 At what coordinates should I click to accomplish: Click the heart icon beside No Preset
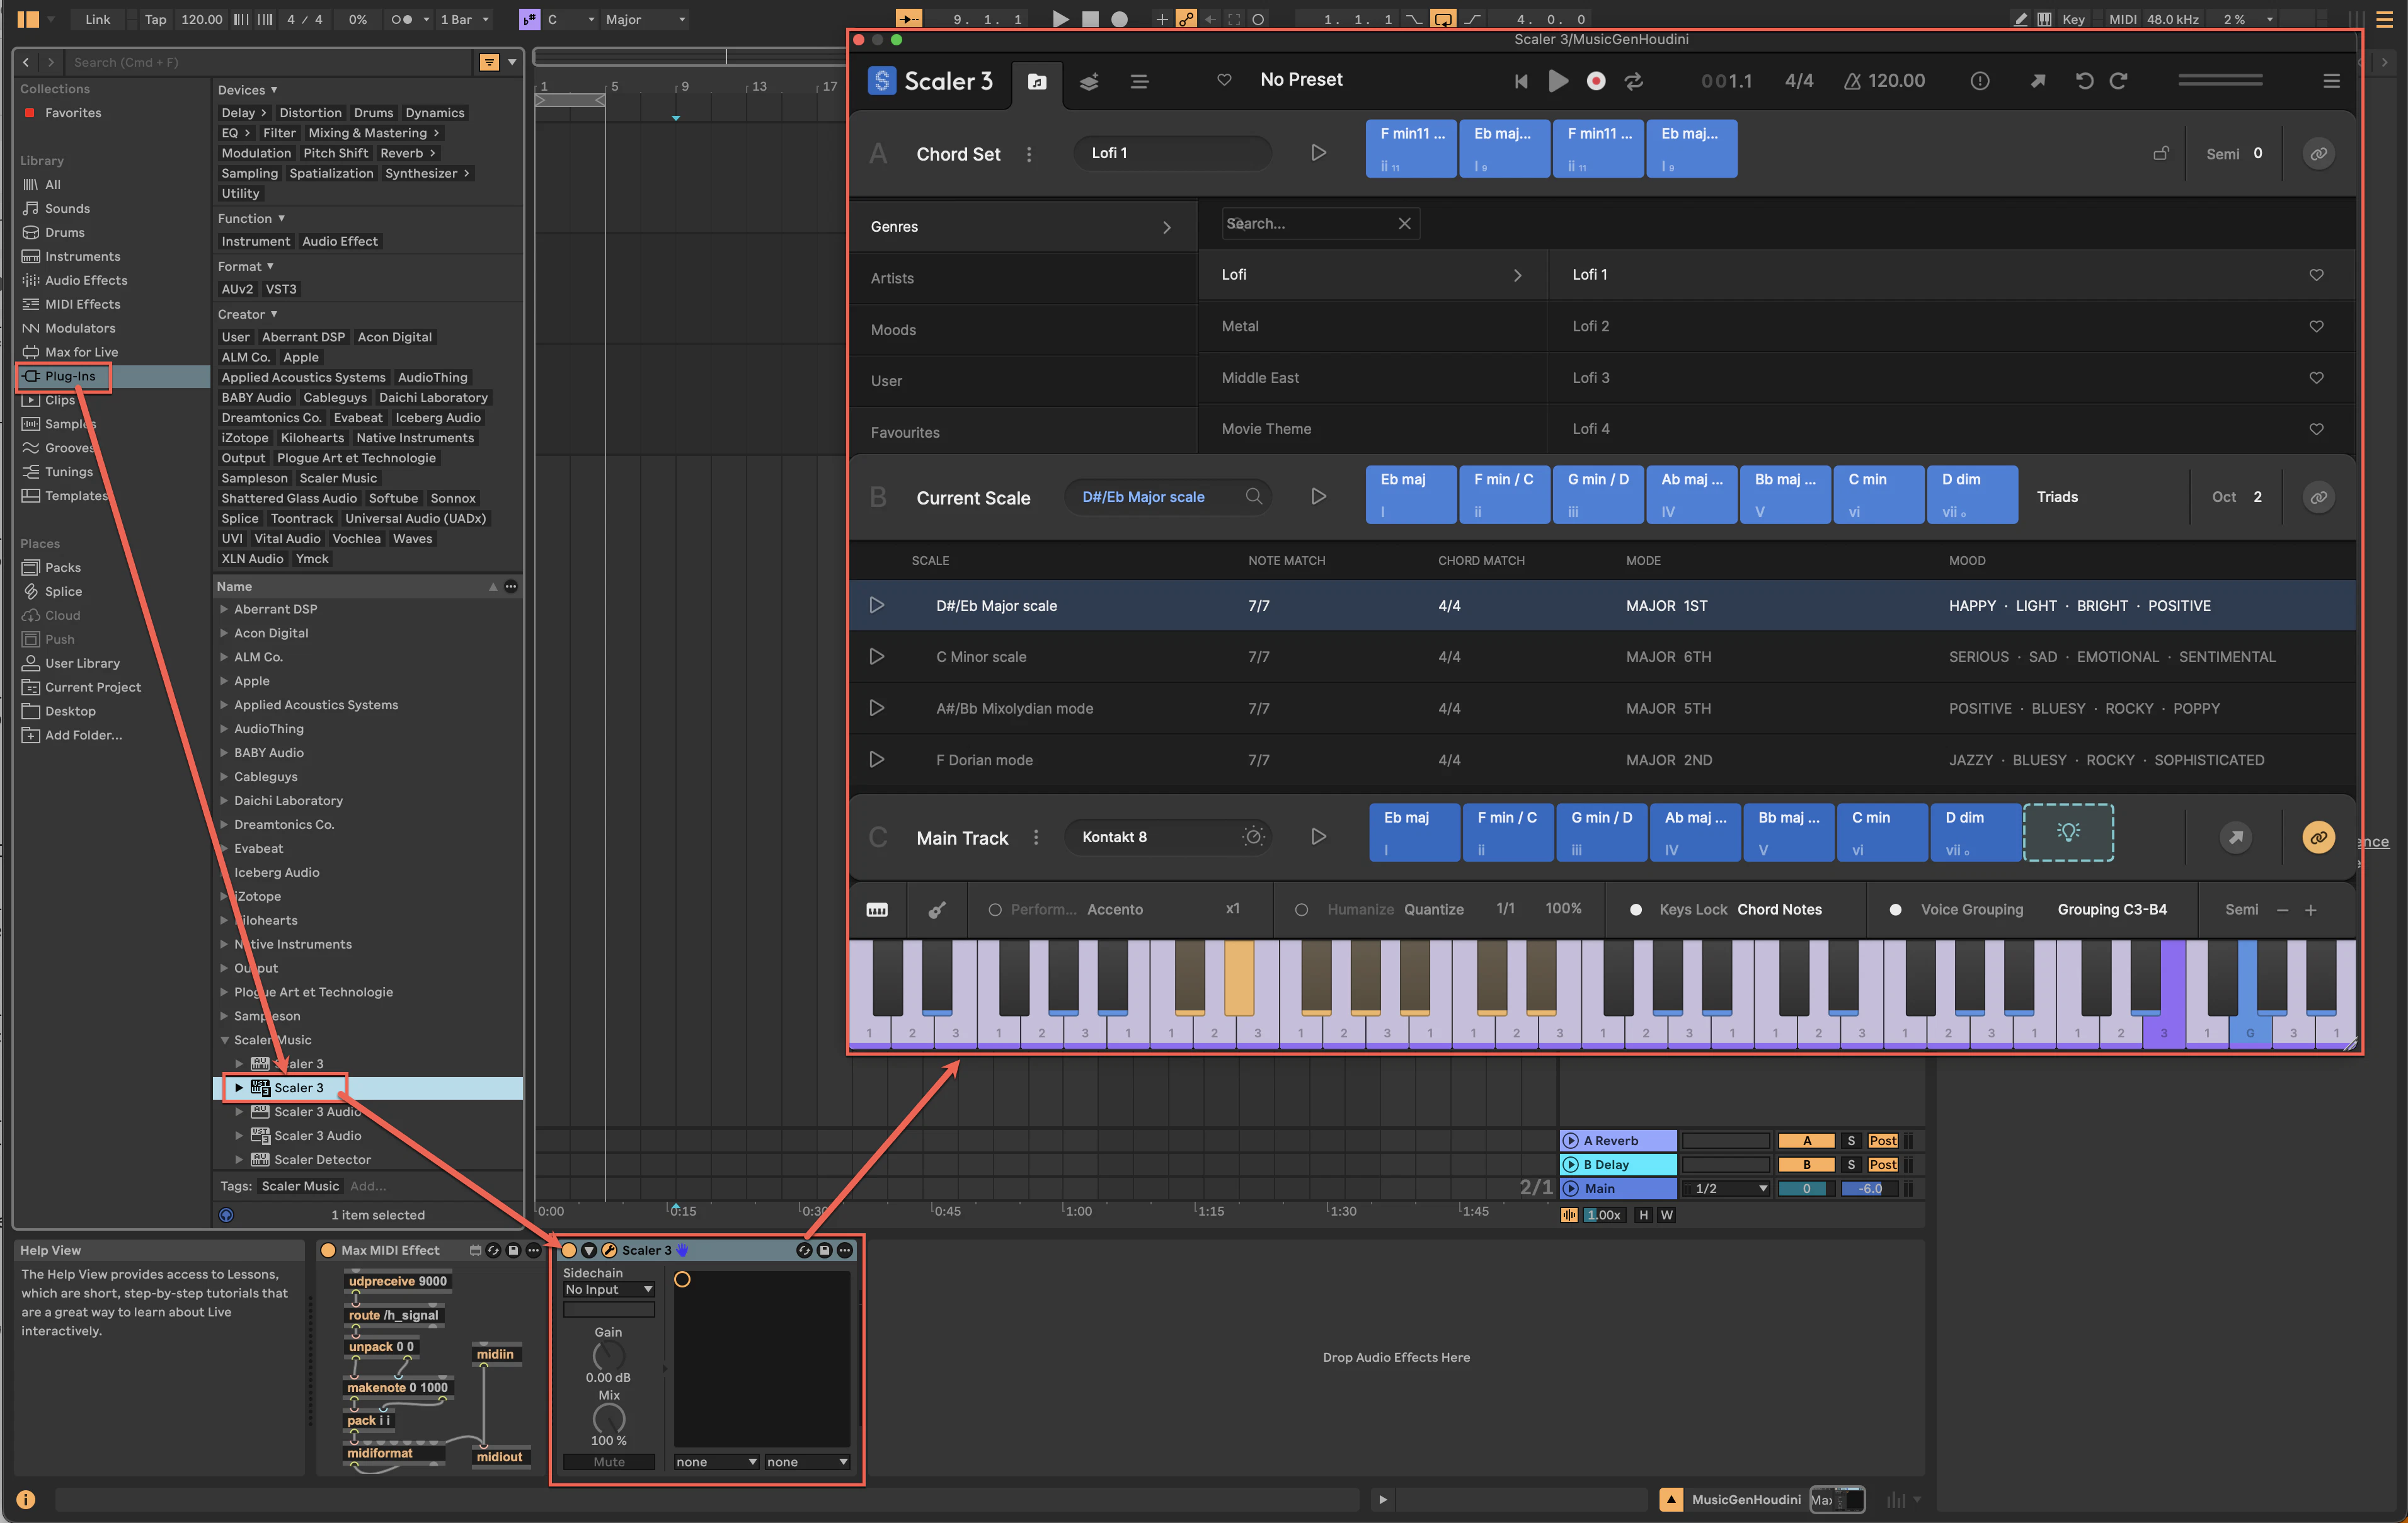click(1224, 80)
